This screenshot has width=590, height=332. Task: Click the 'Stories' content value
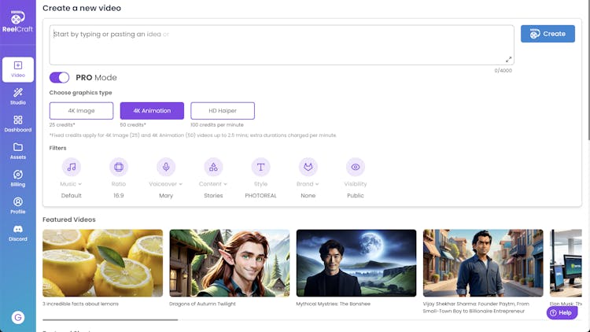(x=213, y=196)
